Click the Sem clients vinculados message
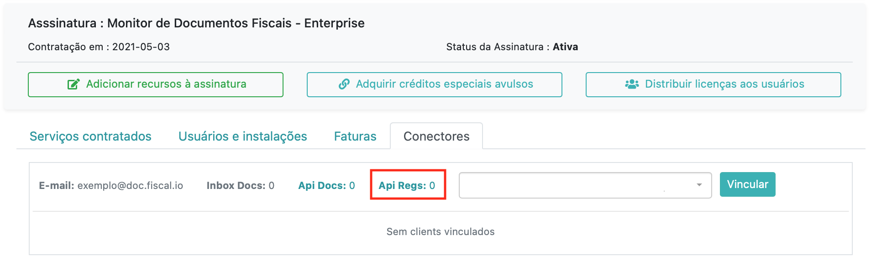The image size is (871, 262). click(x=441, y=231)
